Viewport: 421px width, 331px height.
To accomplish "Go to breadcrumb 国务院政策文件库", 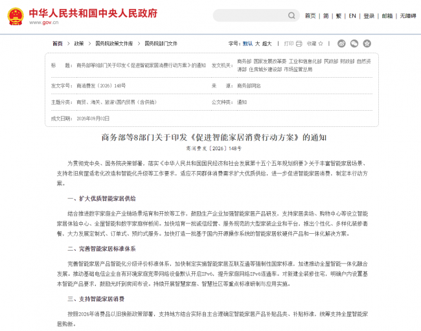I will pyautogui.click(x=114, y=43).
